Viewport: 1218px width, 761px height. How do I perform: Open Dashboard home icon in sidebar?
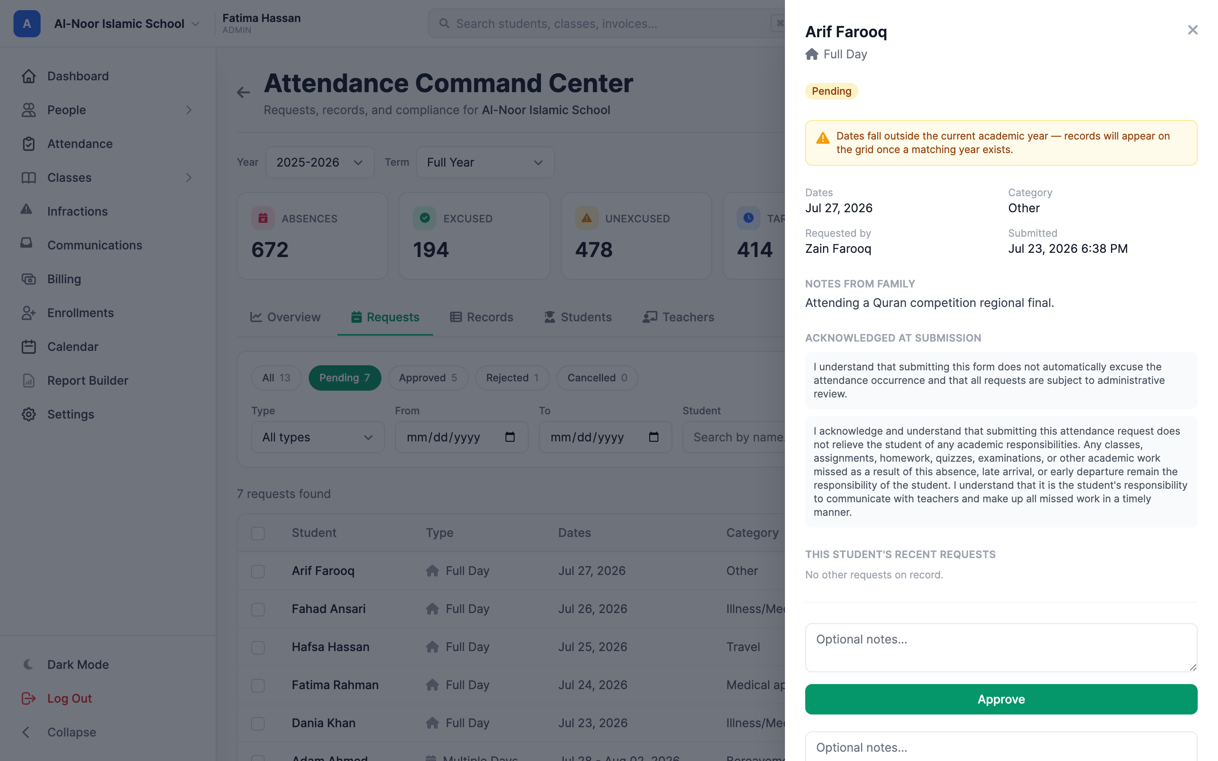coord(29,76)
